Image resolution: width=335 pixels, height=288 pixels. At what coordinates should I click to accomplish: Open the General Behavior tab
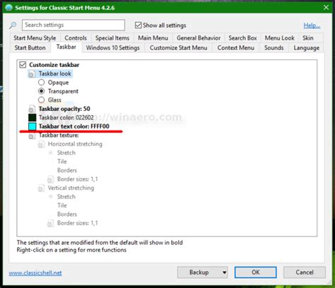point(199,38)
